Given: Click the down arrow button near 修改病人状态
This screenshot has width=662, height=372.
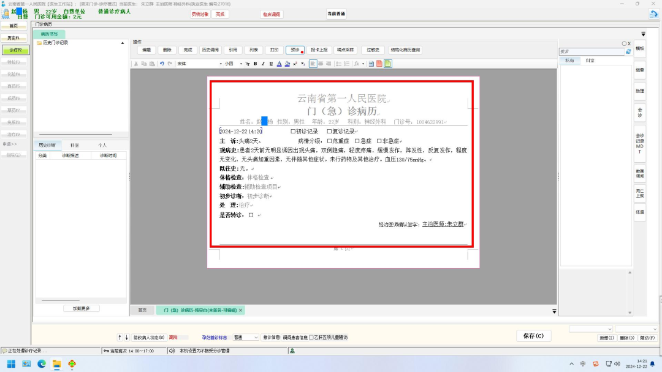Looking at the screenshot, I should point(127,338).
